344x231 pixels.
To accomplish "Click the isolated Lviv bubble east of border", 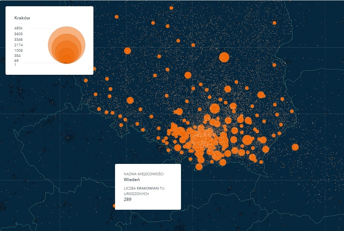I will coord(295,147).
